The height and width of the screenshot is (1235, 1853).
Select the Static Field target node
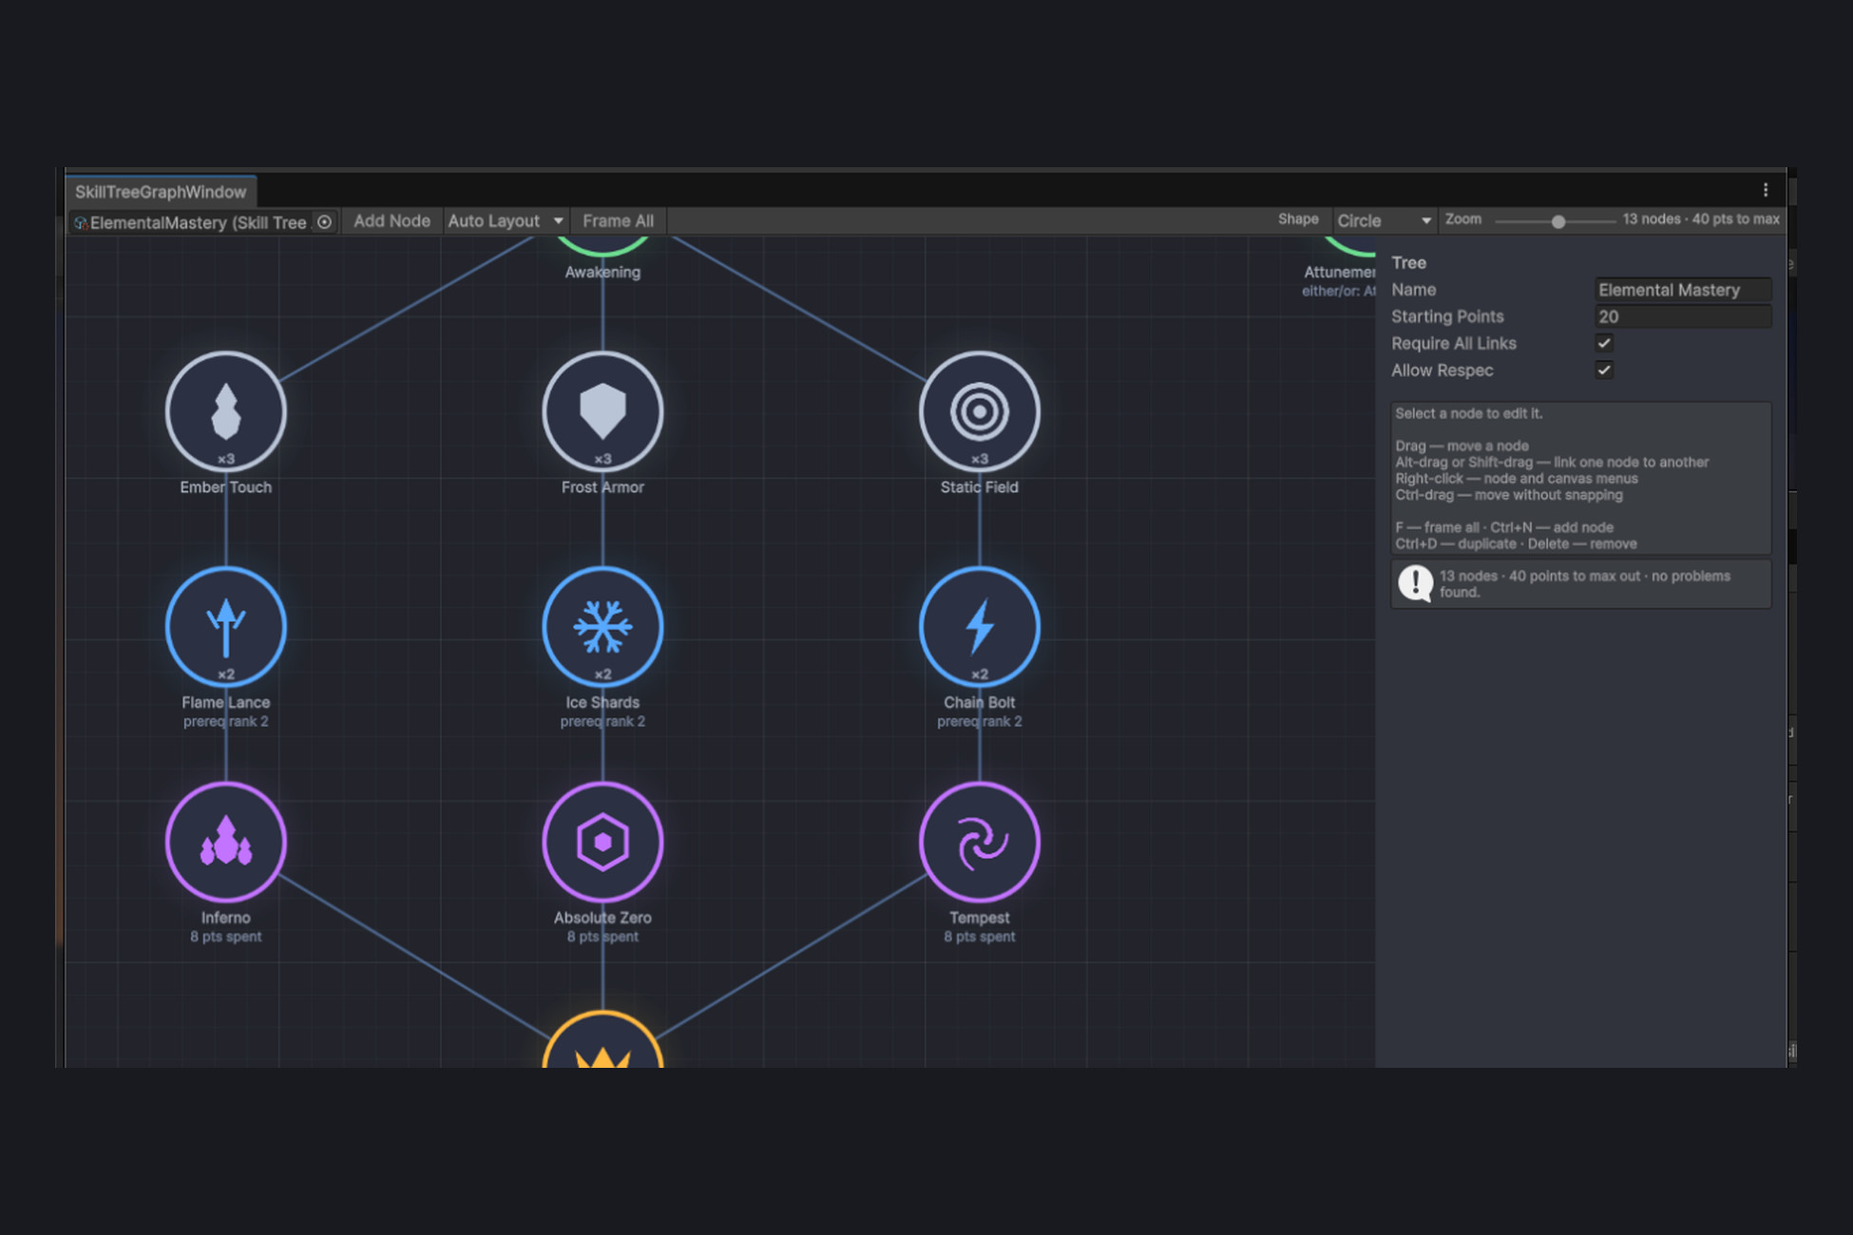coord(980,411)
